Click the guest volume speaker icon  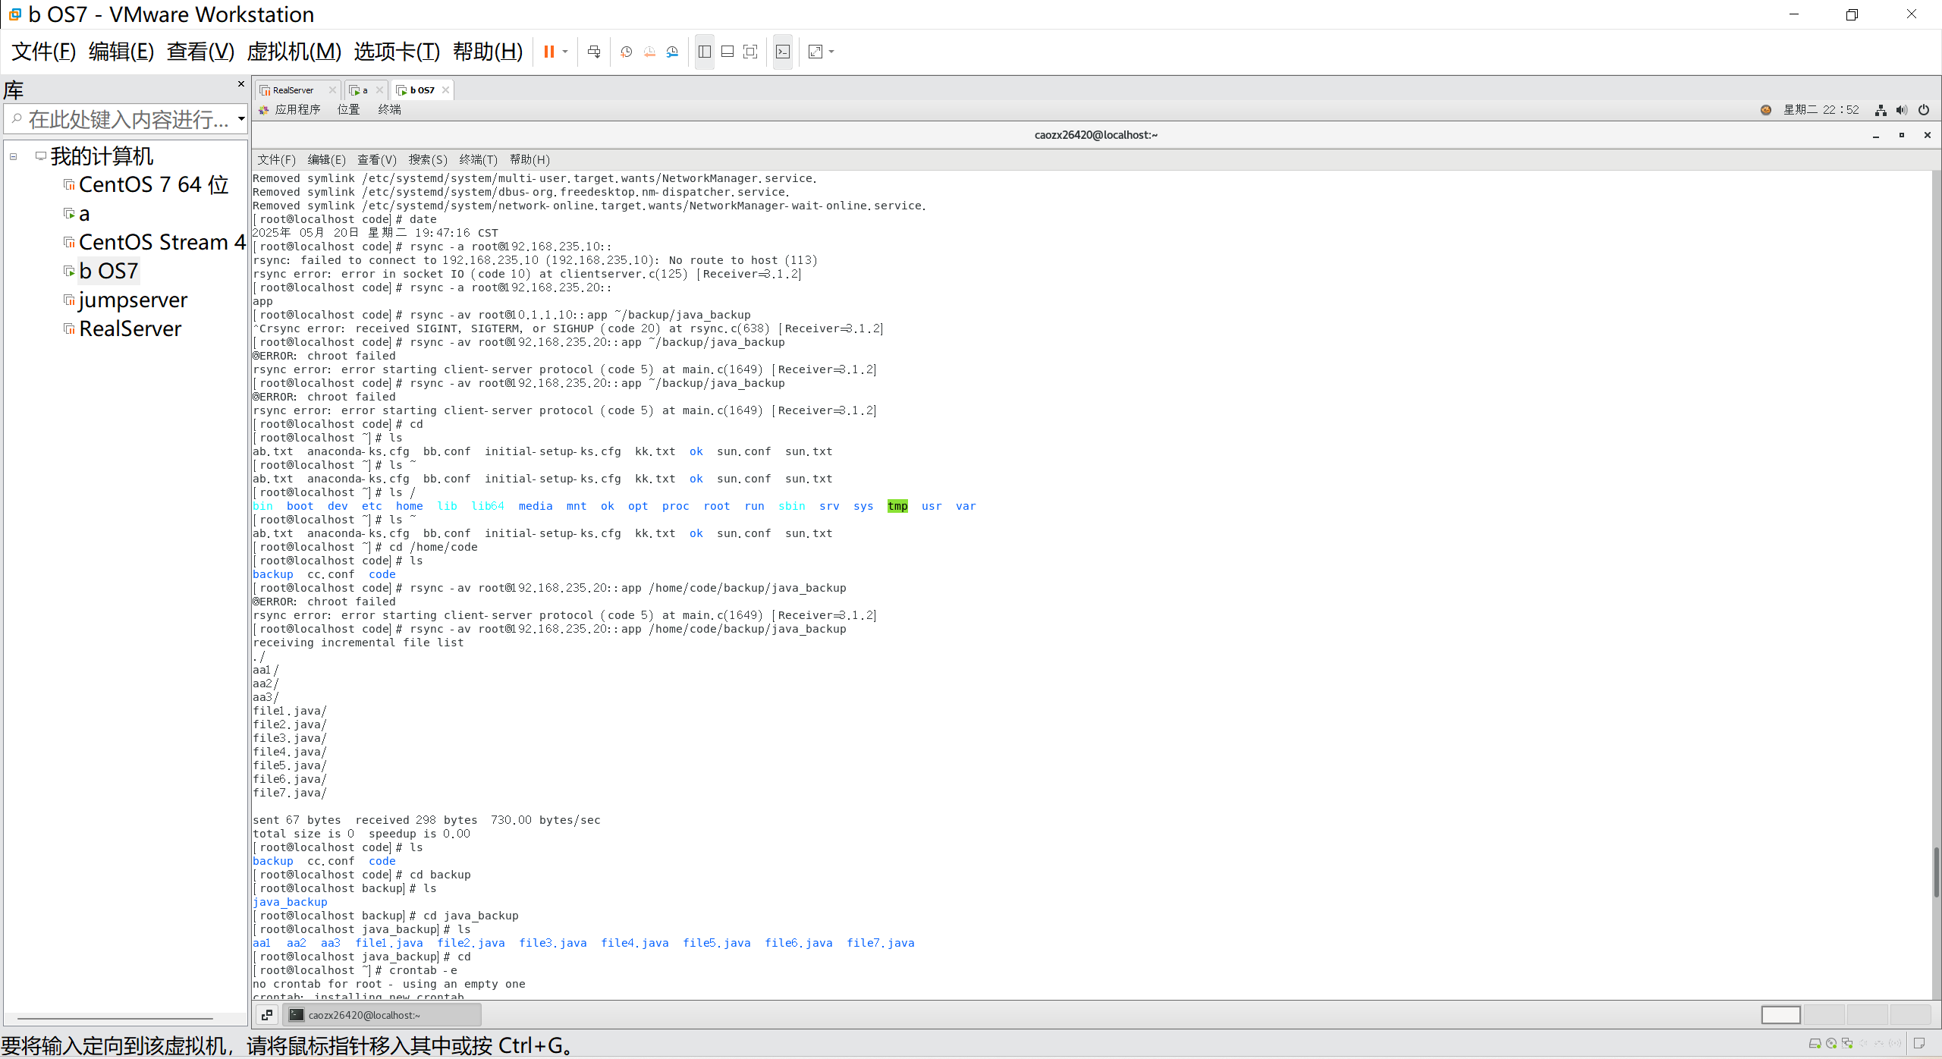click(1902, 110)
